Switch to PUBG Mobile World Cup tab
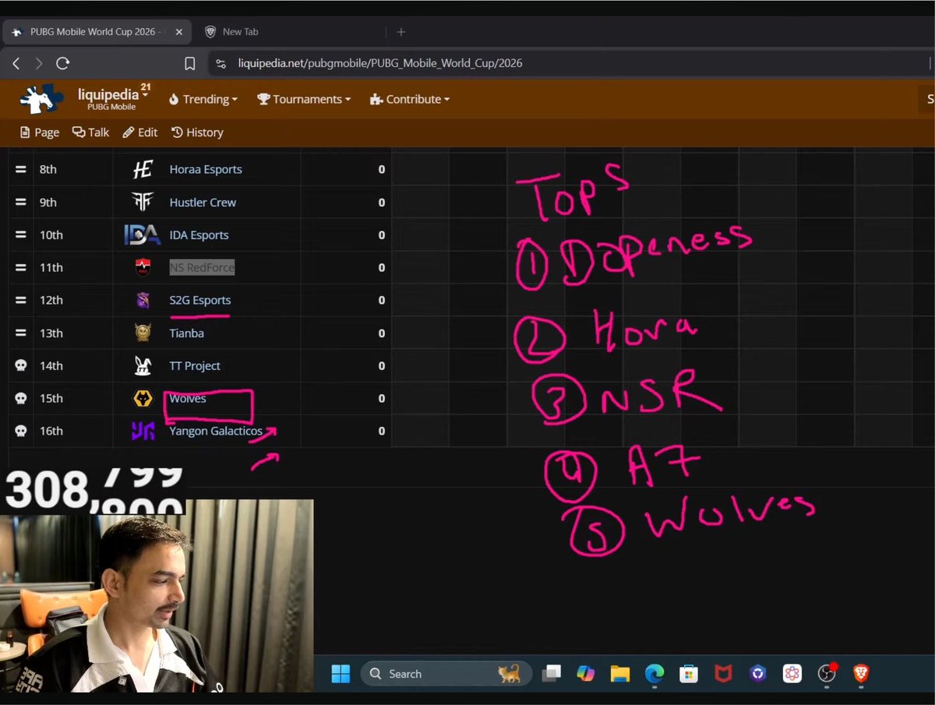This screenshot has width=935, height=705. (96, 32)
